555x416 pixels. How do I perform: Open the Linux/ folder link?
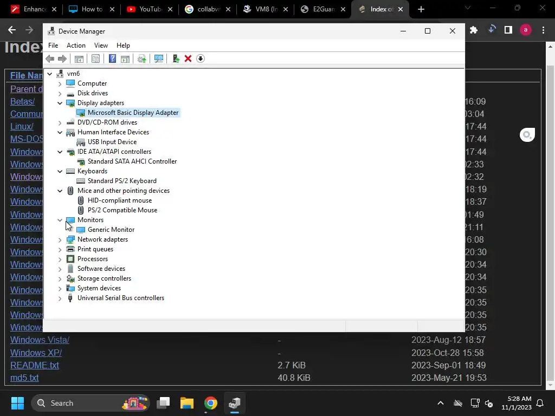[x=22, y=126]
